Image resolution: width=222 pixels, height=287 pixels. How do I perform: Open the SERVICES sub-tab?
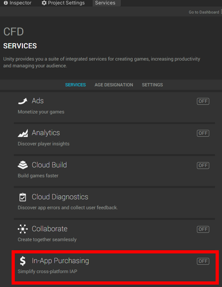point(76,85)
